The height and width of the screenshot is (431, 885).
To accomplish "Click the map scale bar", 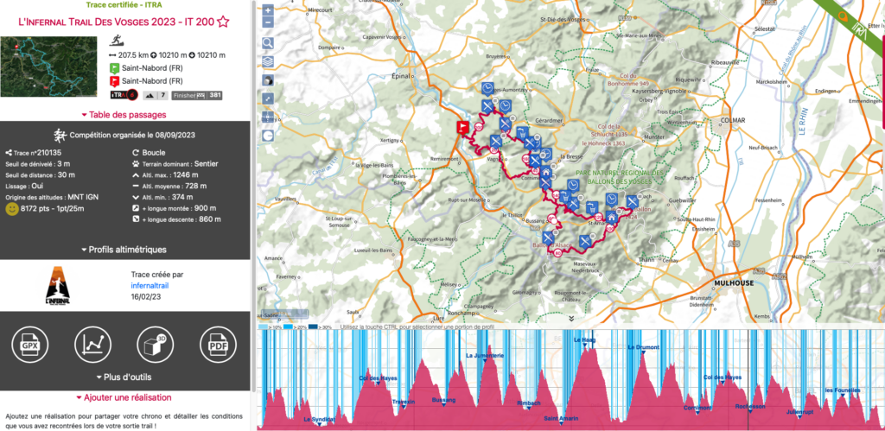I will click(x=283, y=314).
